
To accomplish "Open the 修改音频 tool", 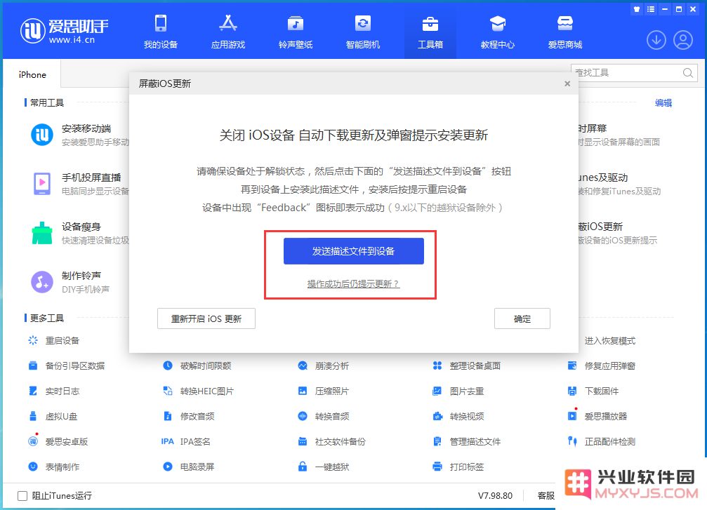I will pos(188,416).
